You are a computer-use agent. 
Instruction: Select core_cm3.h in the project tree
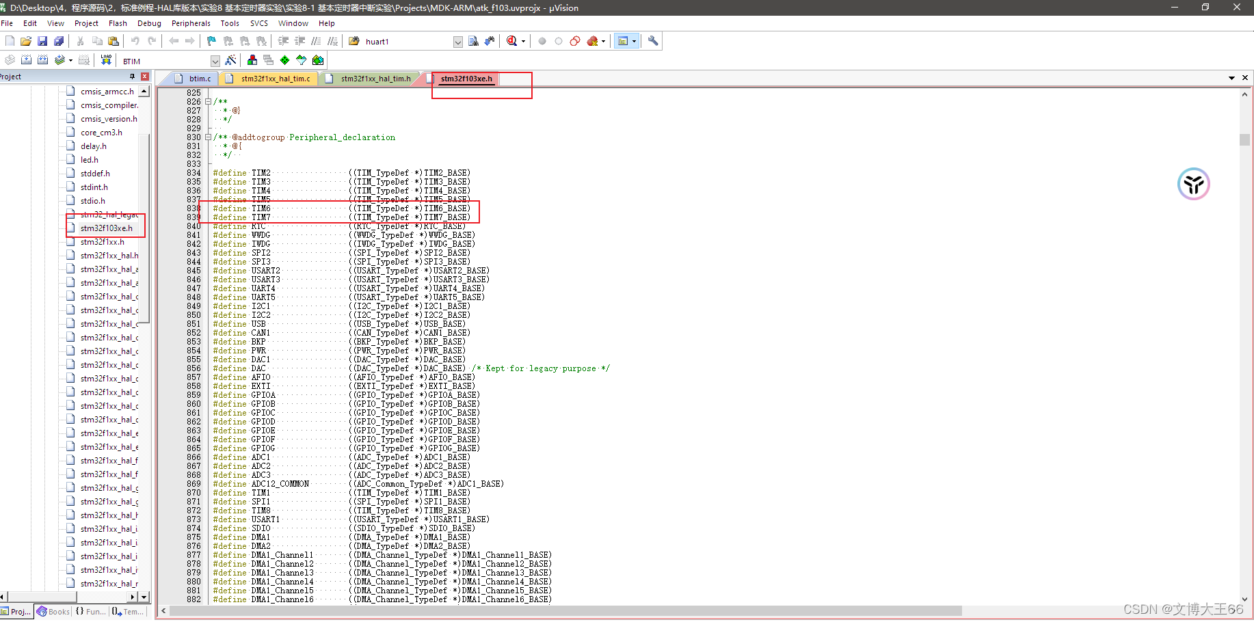[101, 133]
